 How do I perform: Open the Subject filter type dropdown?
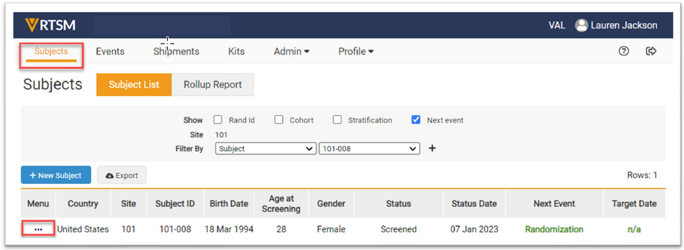[266, 149]
